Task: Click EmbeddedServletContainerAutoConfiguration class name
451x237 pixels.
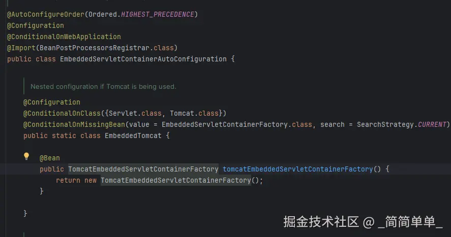Action: click(143, 59)
